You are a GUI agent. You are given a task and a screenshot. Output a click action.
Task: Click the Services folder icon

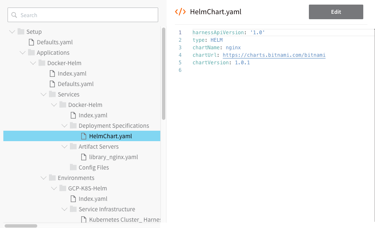(52, 94)
